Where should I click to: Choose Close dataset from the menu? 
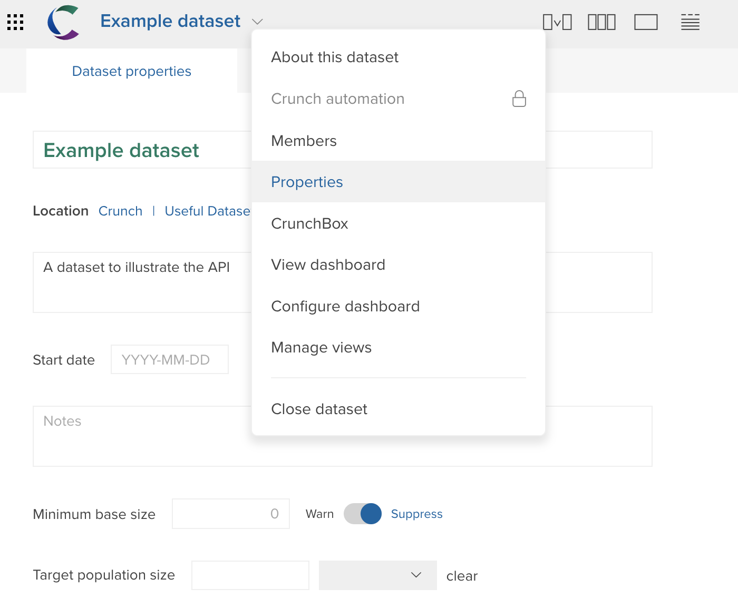(x=319, y=409)
